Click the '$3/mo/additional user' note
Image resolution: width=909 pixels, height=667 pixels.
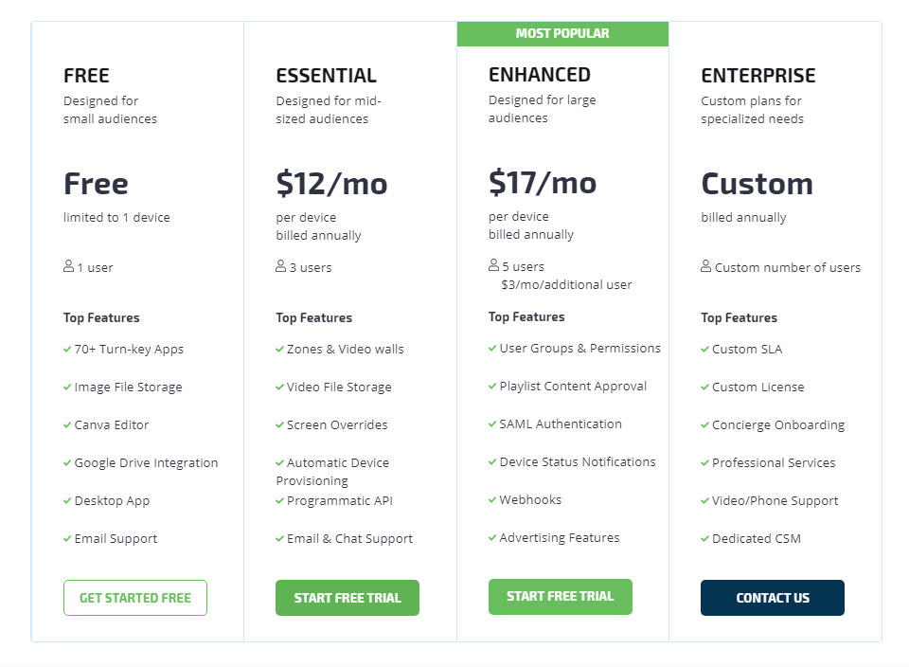click(566, 284)
